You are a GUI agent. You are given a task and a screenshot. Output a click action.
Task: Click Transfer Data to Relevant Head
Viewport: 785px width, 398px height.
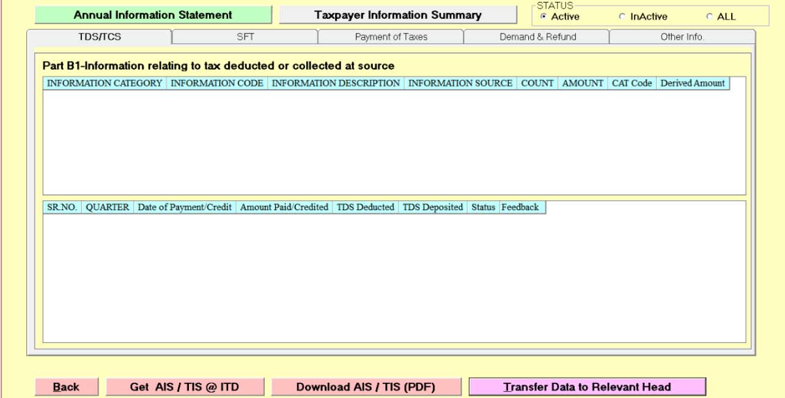[587, 387]
